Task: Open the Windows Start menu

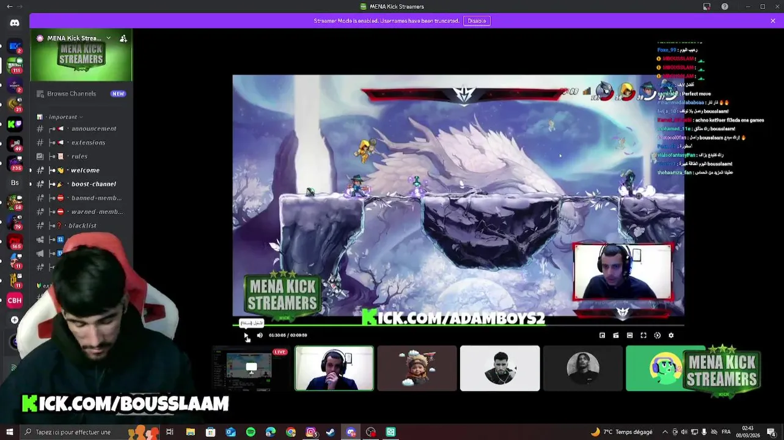Action: [x=9, y=432]
